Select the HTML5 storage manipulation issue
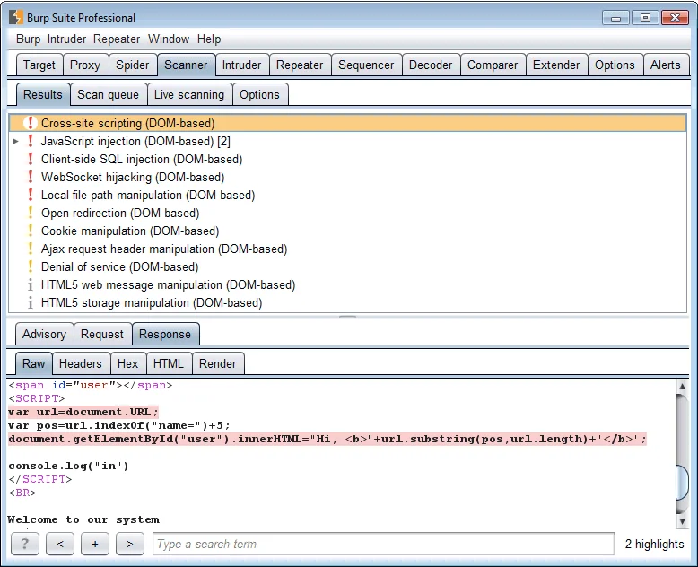This screenshot has width=698, height=567. pos(347,302)
